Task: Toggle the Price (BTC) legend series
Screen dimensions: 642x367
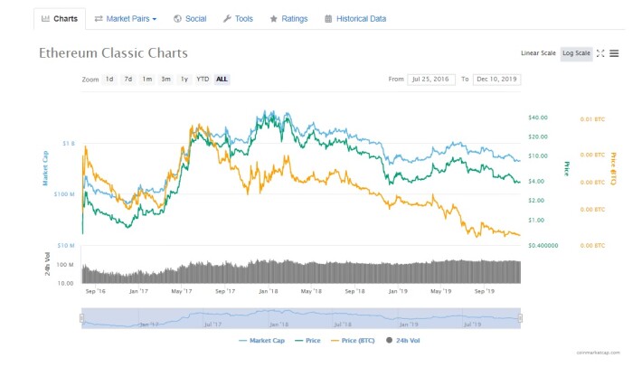Action: click(353, 341)
